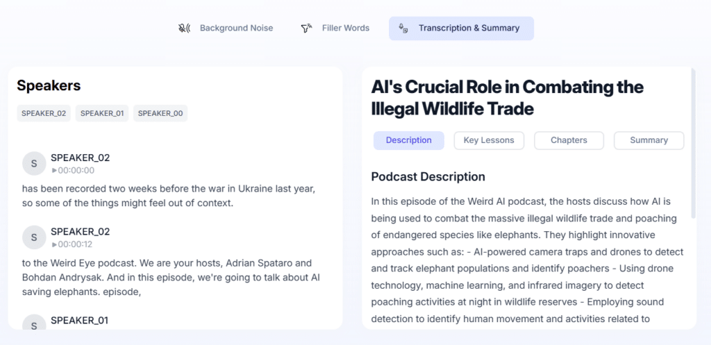Filter by SPEAKER_01 chip

coord(102,113)
